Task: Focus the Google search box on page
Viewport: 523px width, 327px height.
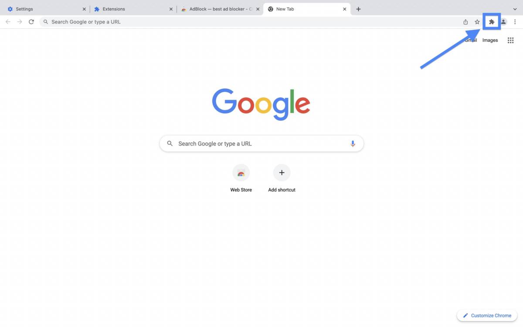Action: pos(261,143)
